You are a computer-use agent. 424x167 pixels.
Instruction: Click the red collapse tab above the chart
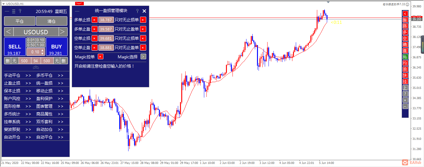click(x=79, y=3)
